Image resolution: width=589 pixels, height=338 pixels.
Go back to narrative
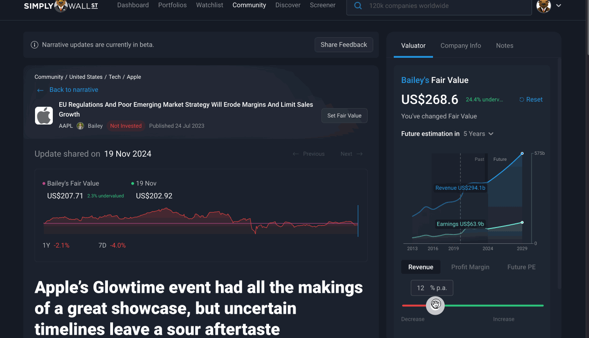pyautogui.click(x=68, y=90)
